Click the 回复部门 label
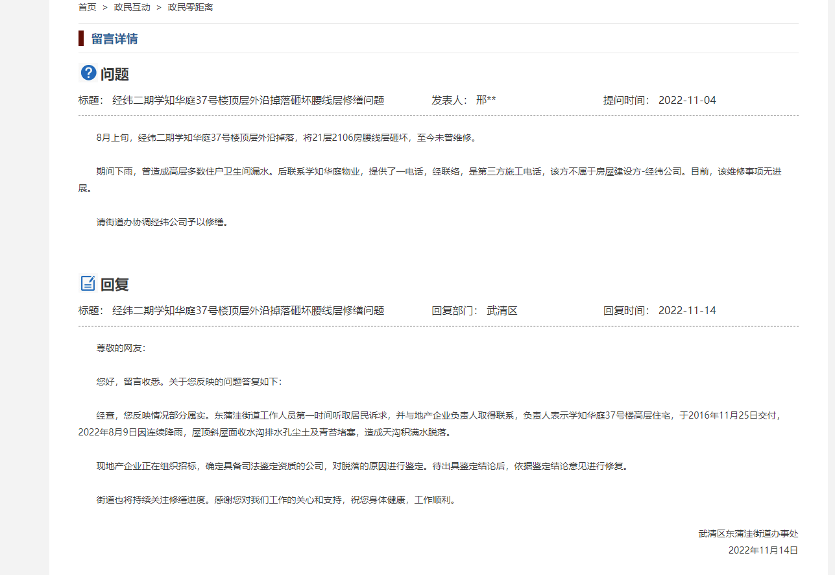Viewport: 835px width, 575px height. [455, 311]
